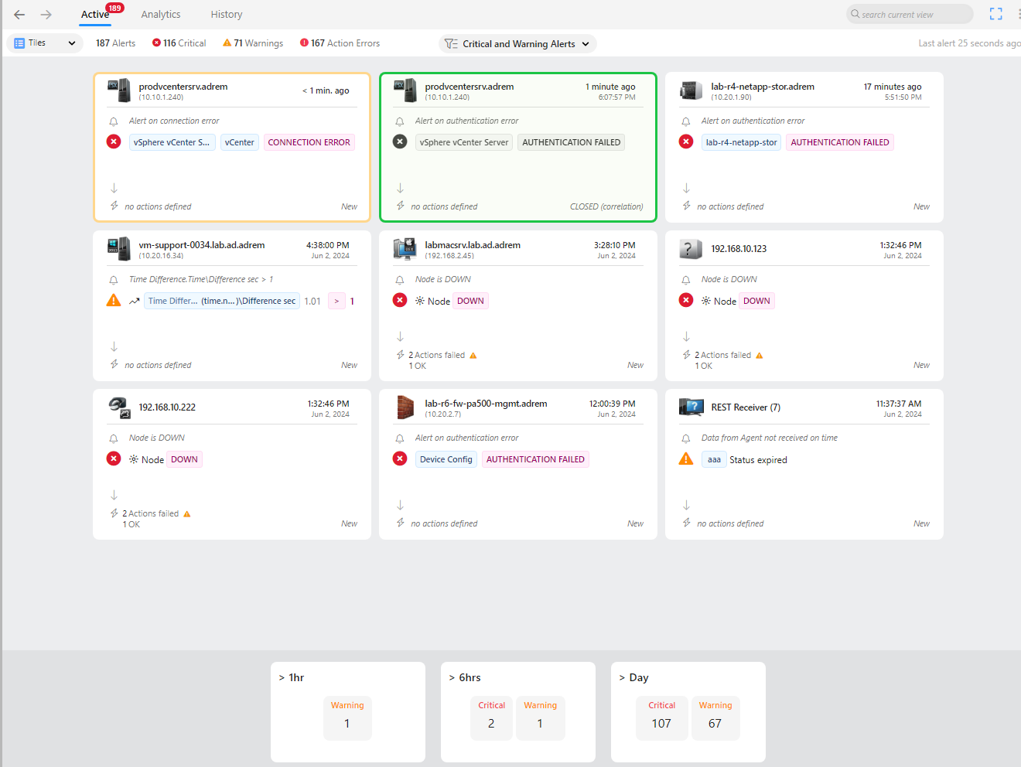Click the aaa tag on REST Receiver tile
The width and height of the screenshot is (1021, 767).
click(x=714, y=459)
